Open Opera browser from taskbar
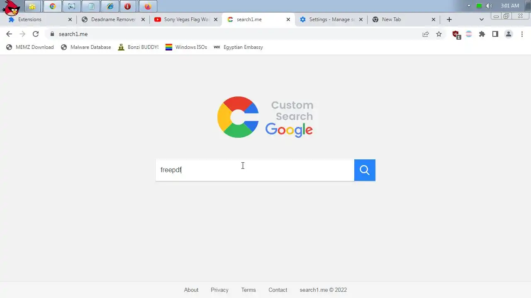 [128, 6]
